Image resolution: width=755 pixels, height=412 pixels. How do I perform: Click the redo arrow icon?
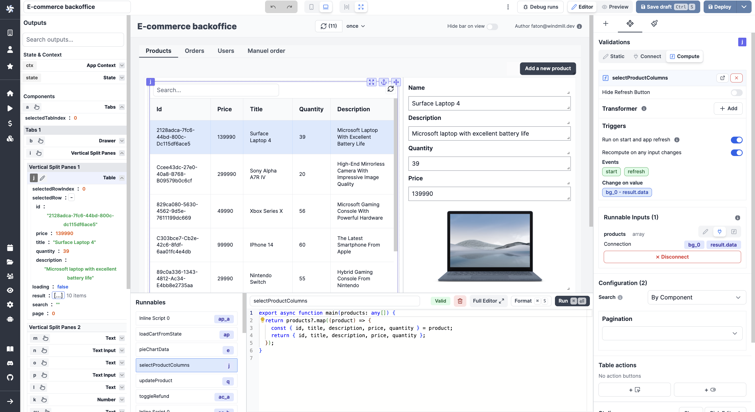(290, 7)
